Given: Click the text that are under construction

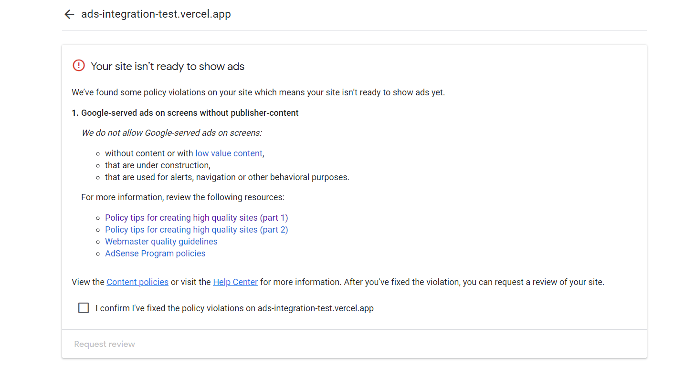Looking at the screenshot, I should 158,165.
